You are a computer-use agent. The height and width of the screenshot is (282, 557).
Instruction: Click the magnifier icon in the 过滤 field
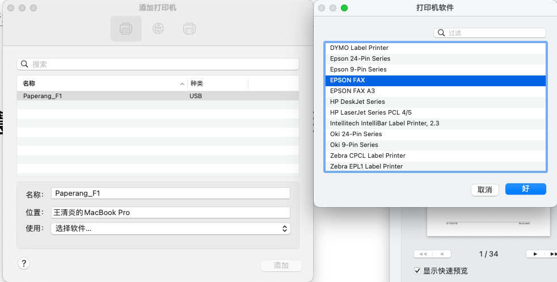point(441,33)
